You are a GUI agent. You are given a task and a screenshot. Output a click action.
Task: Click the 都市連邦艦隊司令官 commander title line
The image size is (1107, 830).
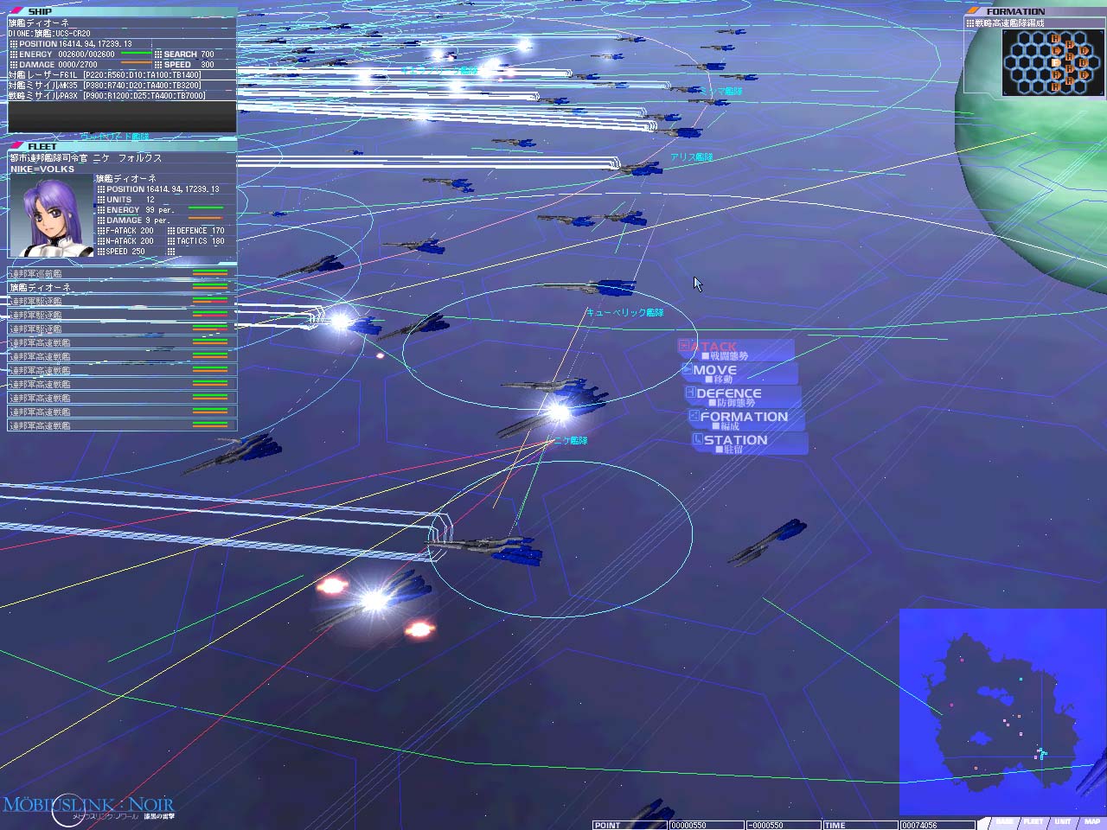tap(86, 158)
